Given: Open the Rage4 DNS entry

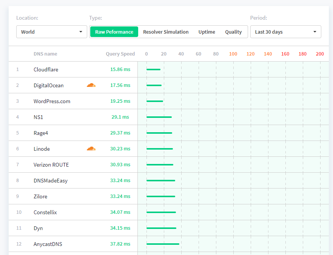Looking at the screenshot, I should click(41, 133).
